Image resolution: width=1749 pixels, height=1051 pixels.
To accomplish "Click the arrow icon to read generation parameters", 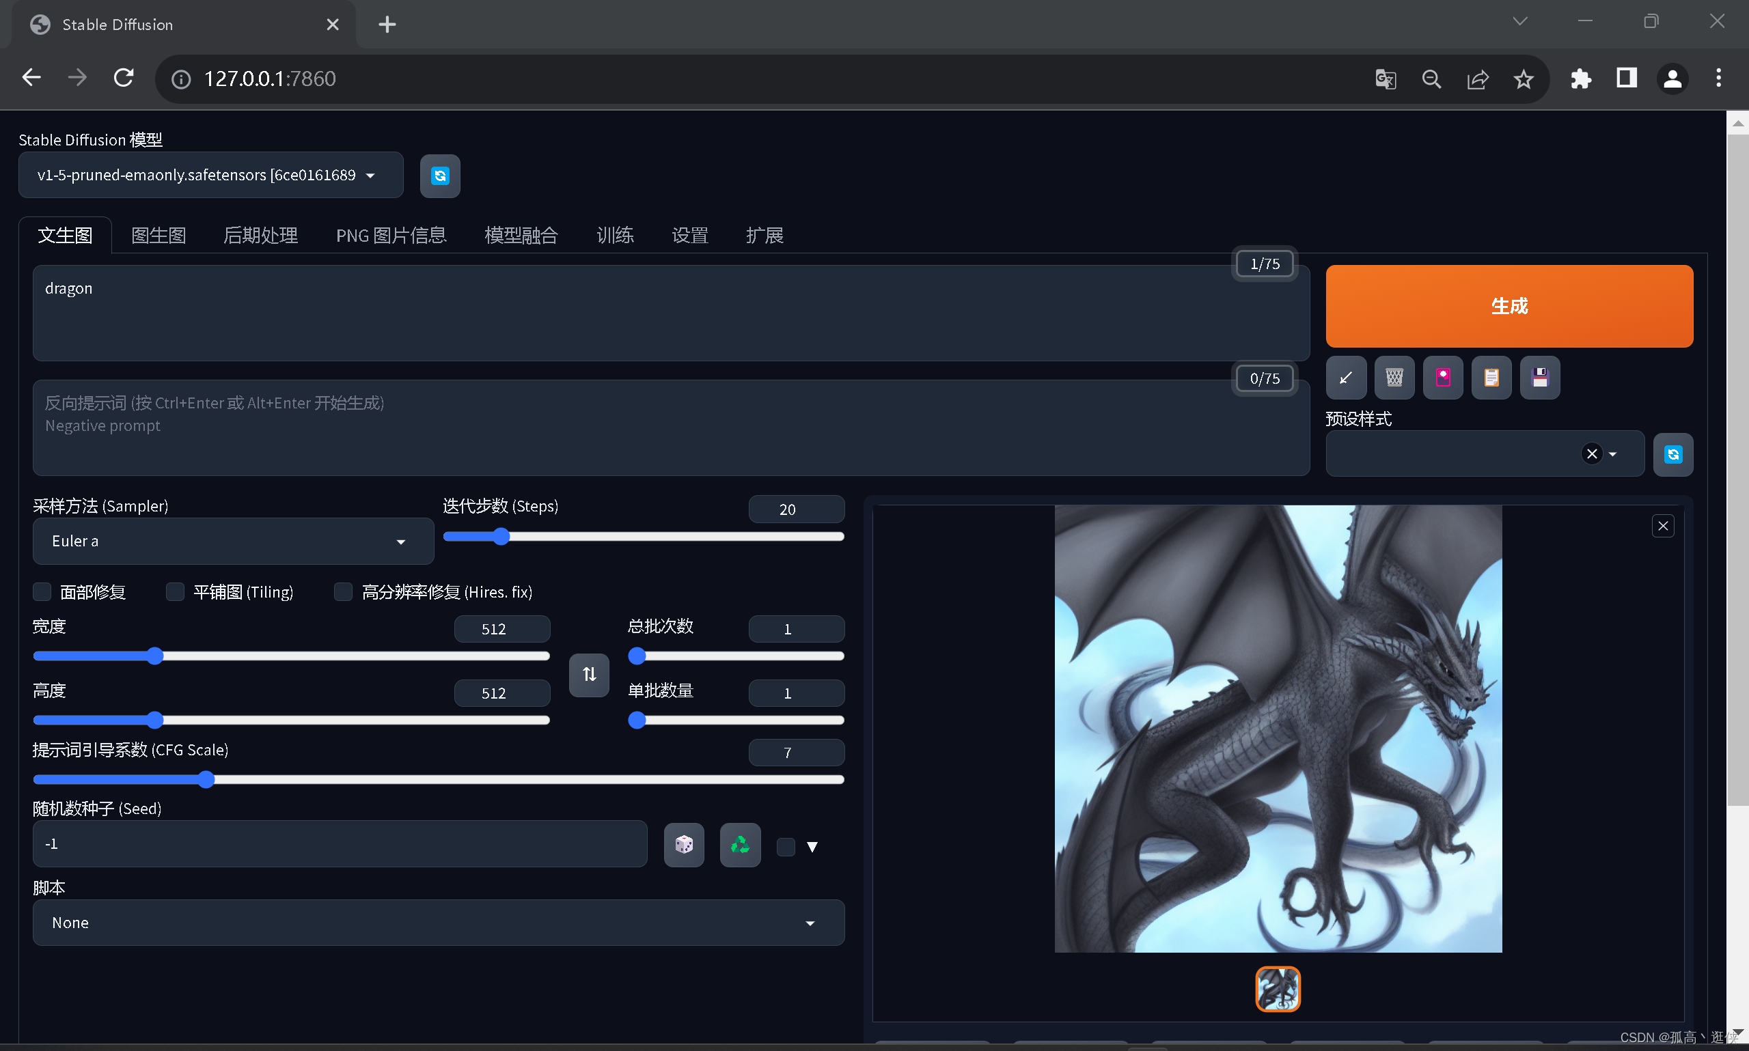I will [1345, 378].
